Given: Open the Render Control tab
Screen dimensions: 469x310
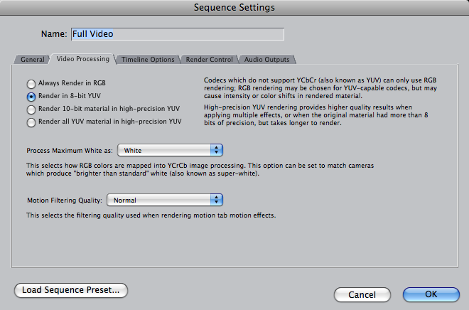Looking at the screenshot, I should (209, 59).
